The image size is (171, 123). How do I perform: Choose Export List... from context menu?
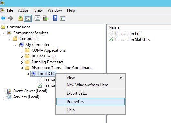(x=90, y=93)
